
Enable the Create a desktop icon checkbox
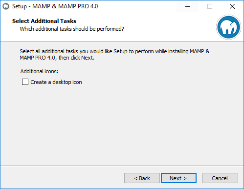25,82
